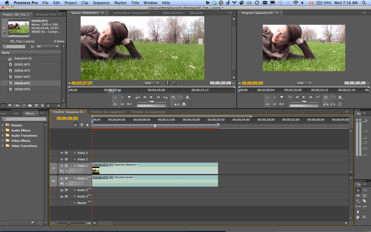This screenshot has width=371, height=232.
Task: Click the timeline zoom slider at bottom
Action: click(68, 223)
